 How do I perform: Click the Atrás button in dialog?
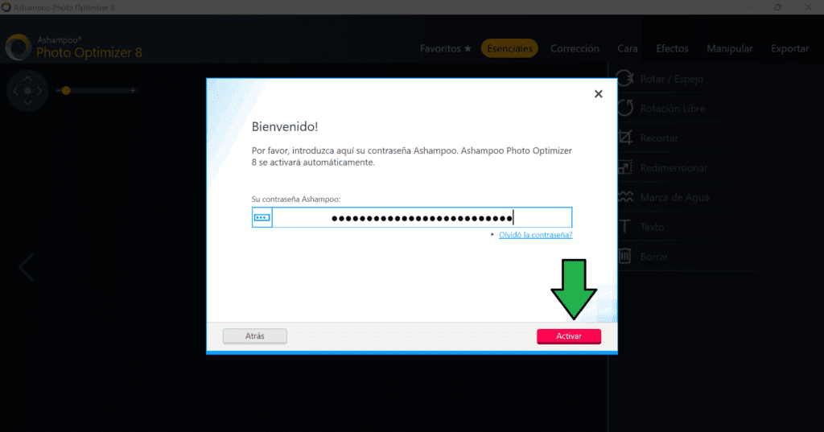click(255, 335)
